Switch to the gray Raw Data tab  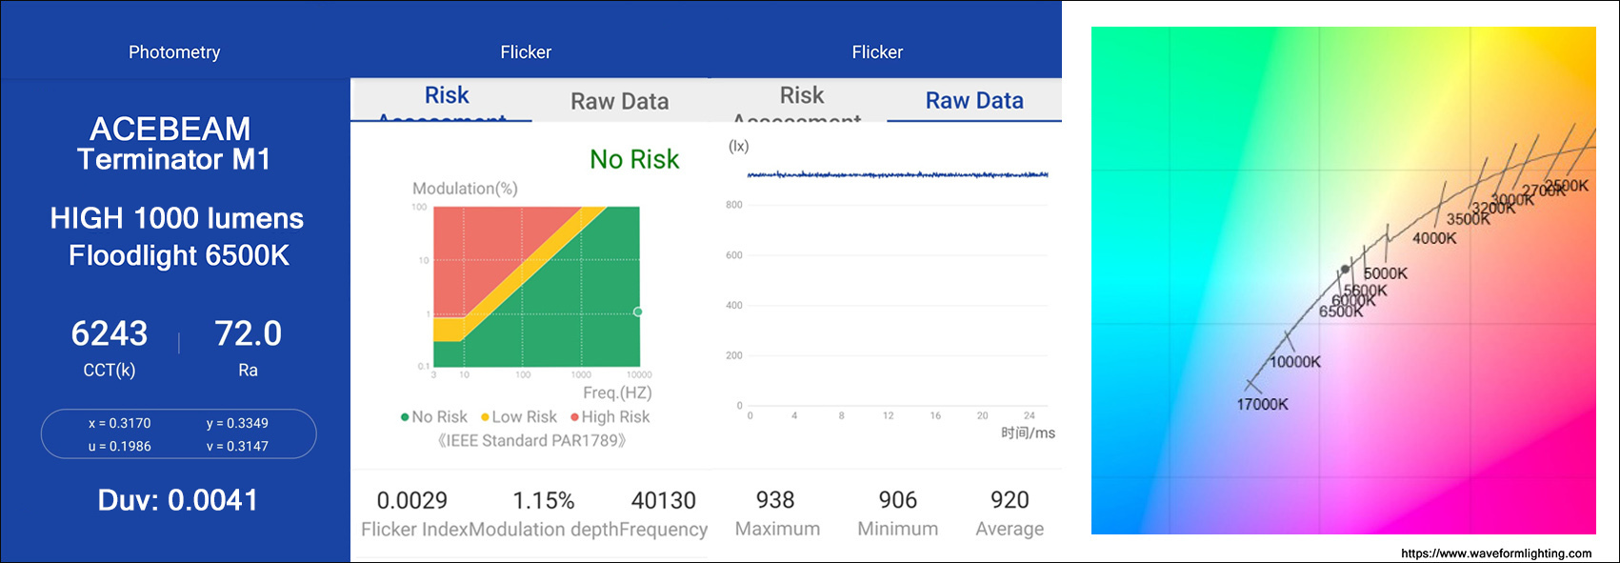620,101
